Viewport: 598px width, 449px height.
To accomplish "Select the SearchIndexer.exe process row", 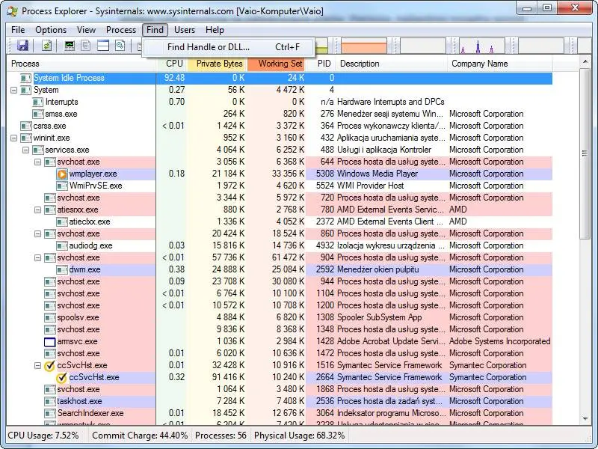I will click(x=90, y=413).
